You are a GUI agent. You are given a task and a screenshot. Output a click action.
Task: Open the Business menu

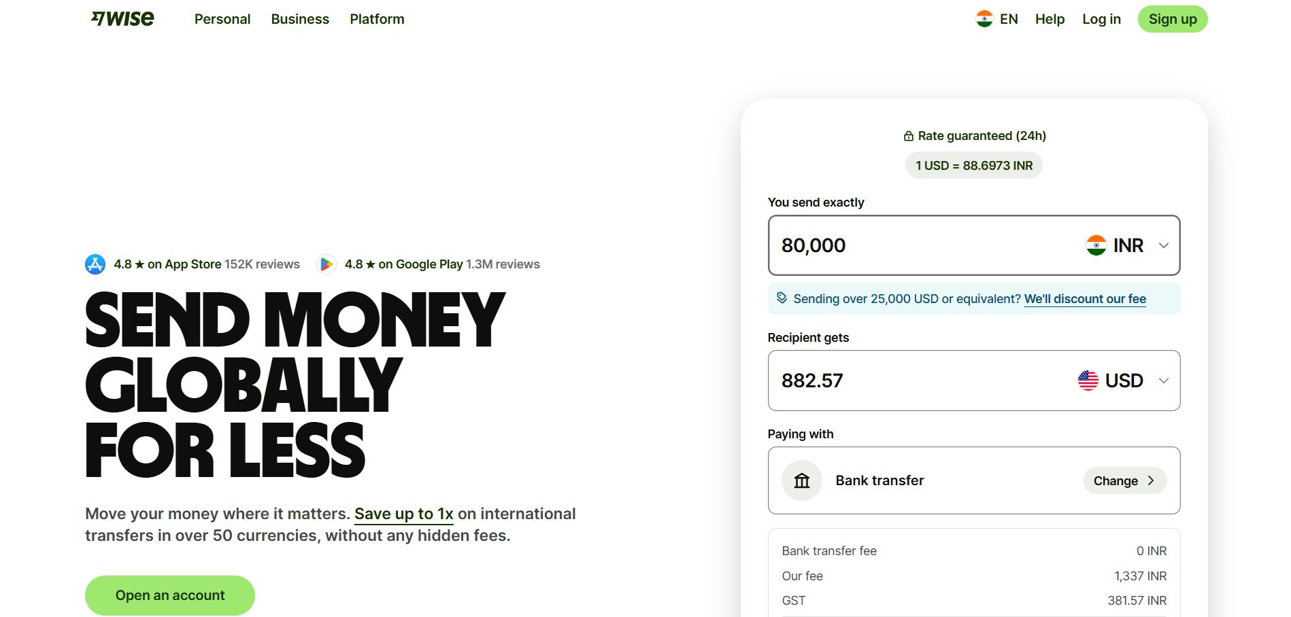coord(300,19)
